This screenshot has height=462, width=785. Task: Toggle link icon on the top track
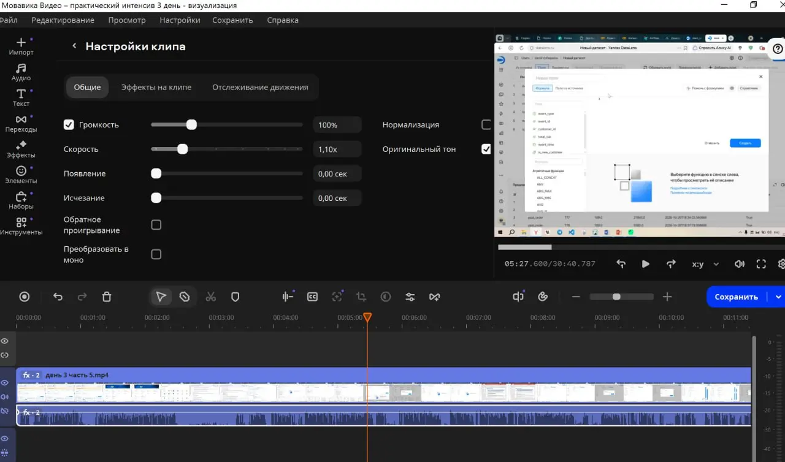[x=5, y=355]
